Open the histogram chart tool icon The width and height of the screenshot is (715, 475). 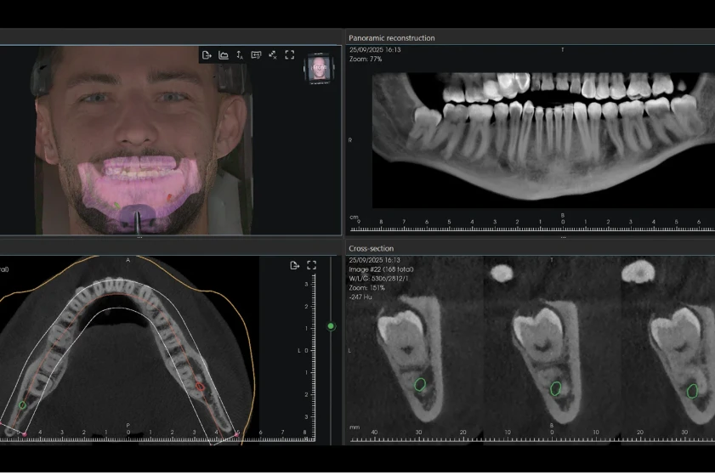point(224,55)
